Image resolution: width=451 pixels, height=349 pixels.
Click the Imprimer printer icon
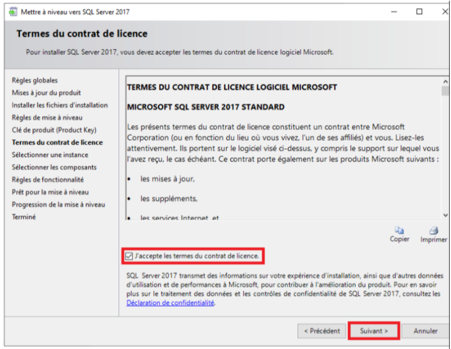click(434, 231)
